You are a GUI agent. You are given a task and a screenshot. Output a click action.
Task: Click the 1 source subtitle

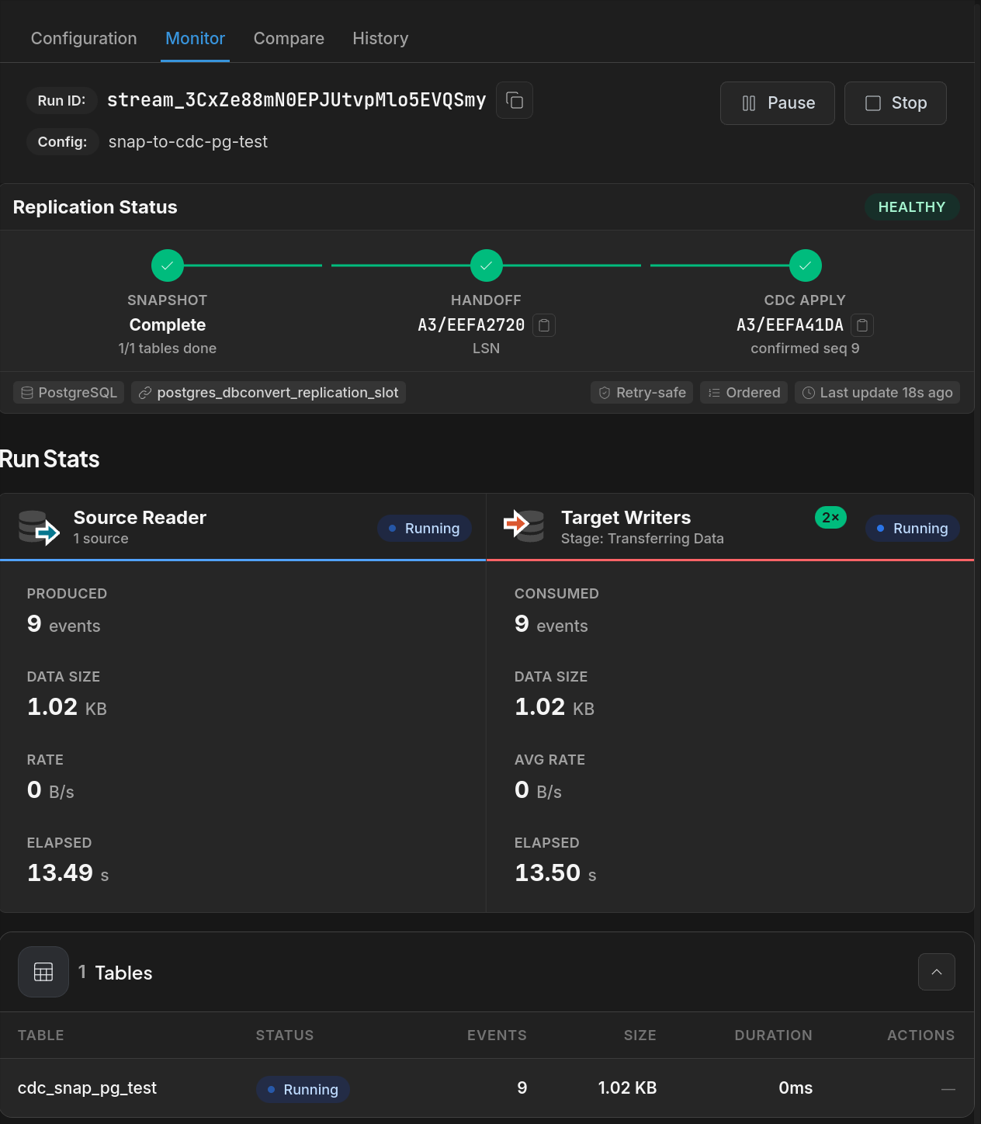pyautogui.click(x=101, y=539)
